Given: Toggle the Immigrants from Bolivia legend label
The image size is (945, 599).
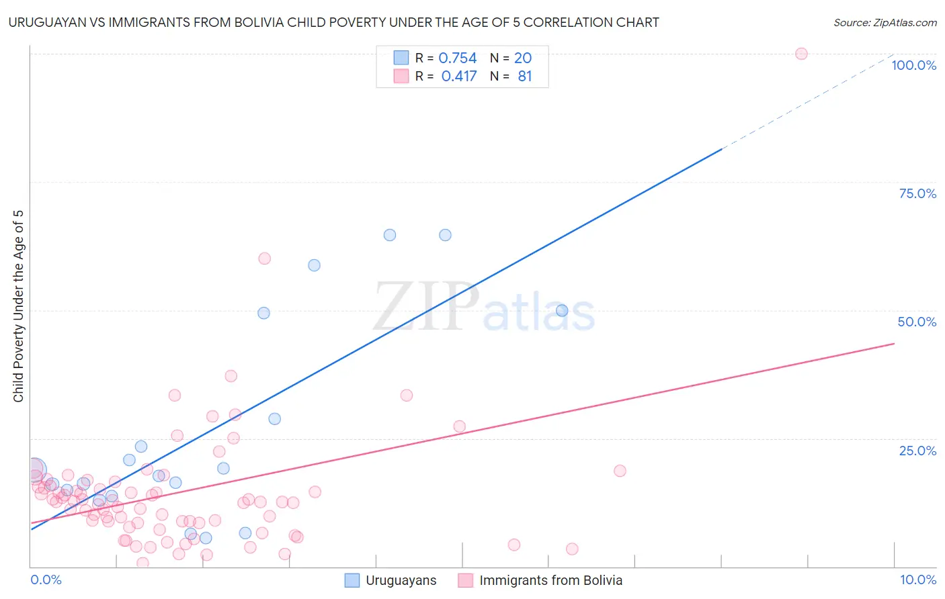Looking at the screenshot, I should pos(550,580).
